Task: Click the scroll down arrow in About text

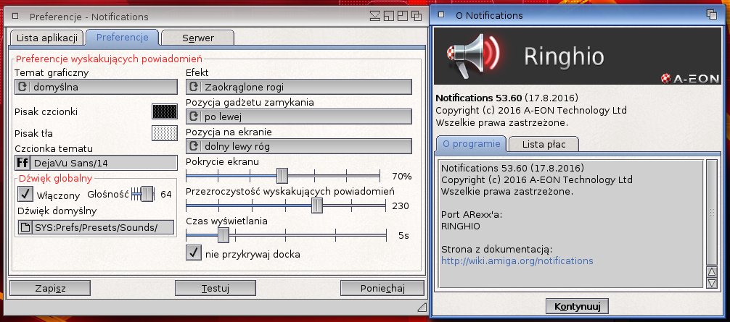Action: (711, 282)
